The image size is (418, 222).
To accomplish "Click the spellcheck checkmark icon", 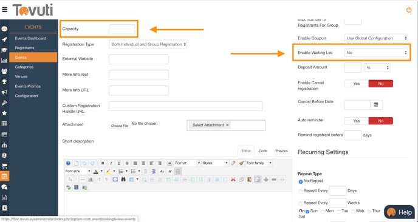I will [69, 187].
